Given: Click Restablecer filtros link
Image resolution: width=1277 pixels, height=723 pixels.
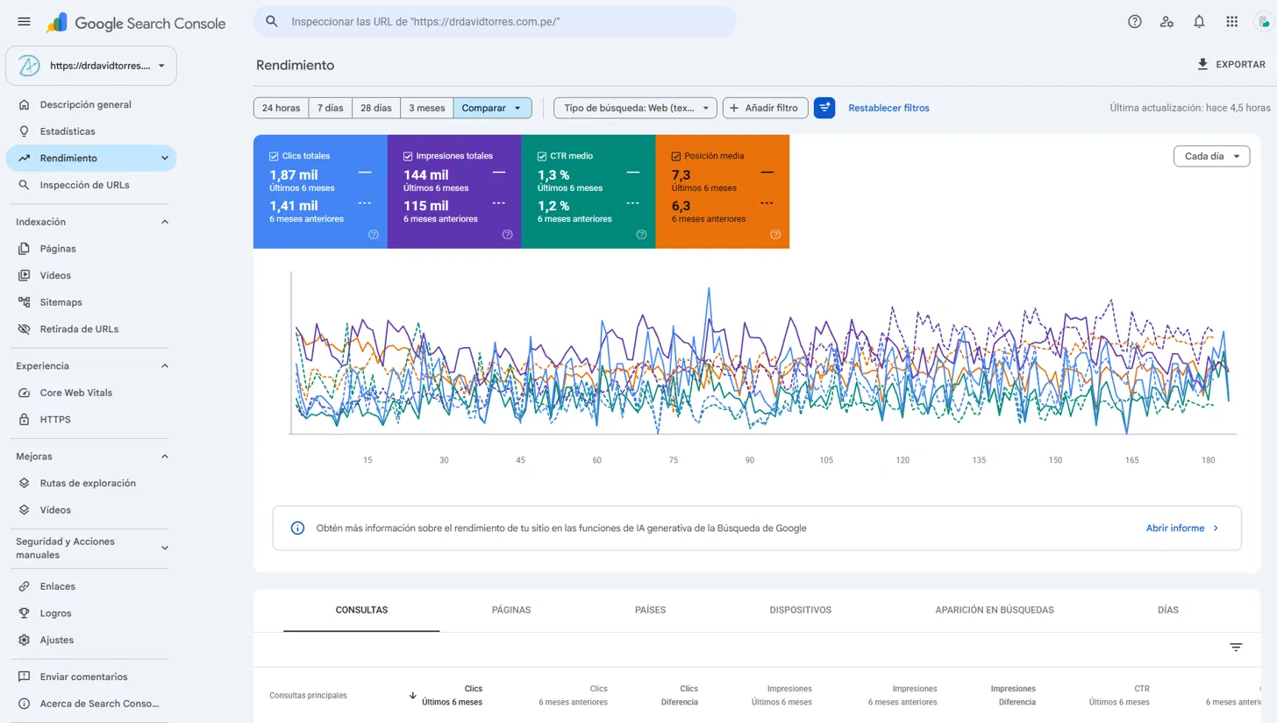Looking at the screenshot, I should (x=888, y=108).
